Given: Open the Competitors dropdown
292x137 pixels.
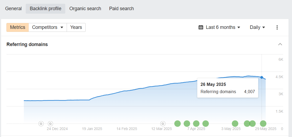Looking at the screenshot, I should [48, 27].
